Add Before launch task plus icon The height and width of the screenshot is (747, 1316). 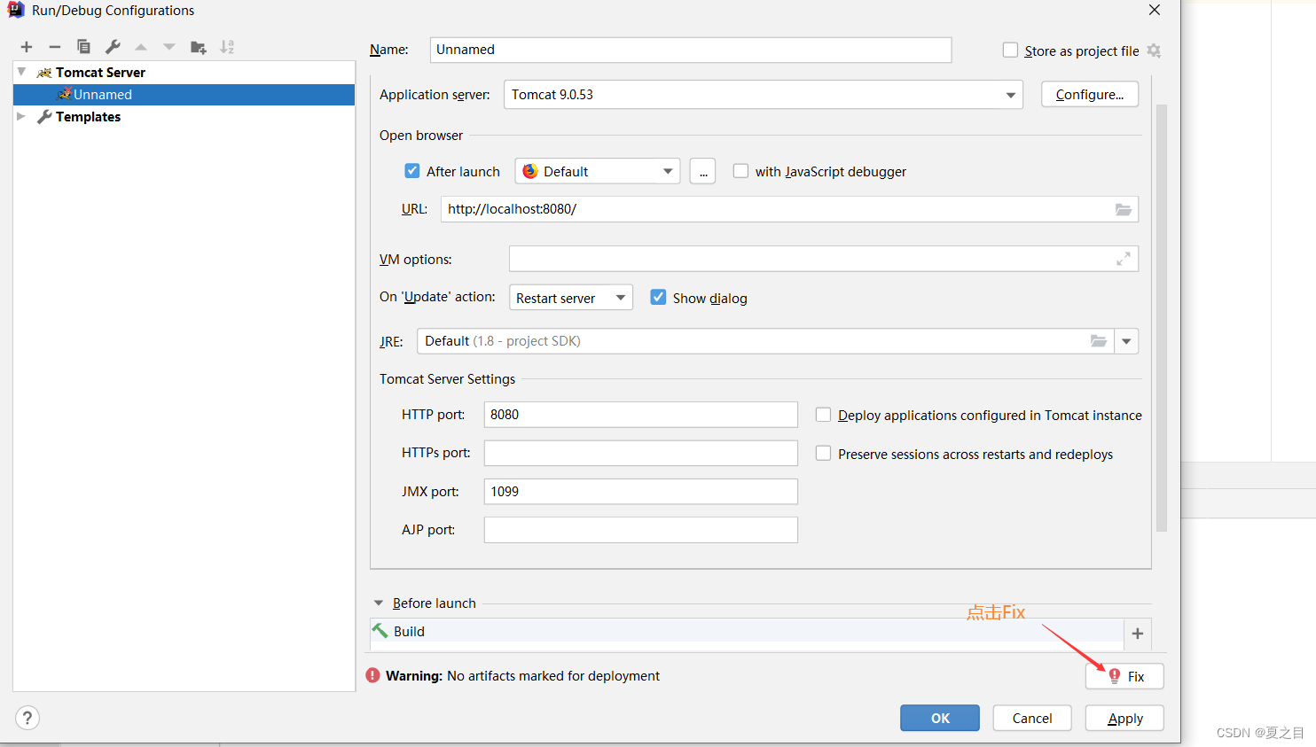tap(1138, 634)
